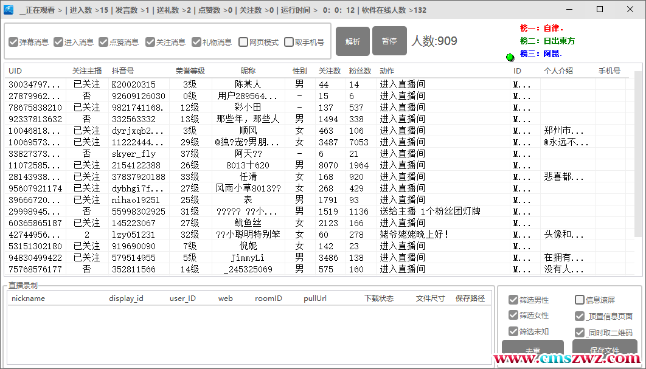Click the 暂停 button
Screen dimensions: 646x369
389,41
